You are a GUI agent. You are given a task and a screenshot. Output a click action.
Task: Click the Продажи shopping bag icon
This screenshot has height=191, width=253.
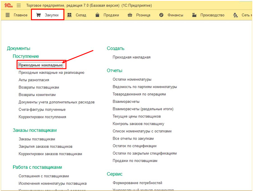pos(97,15)
